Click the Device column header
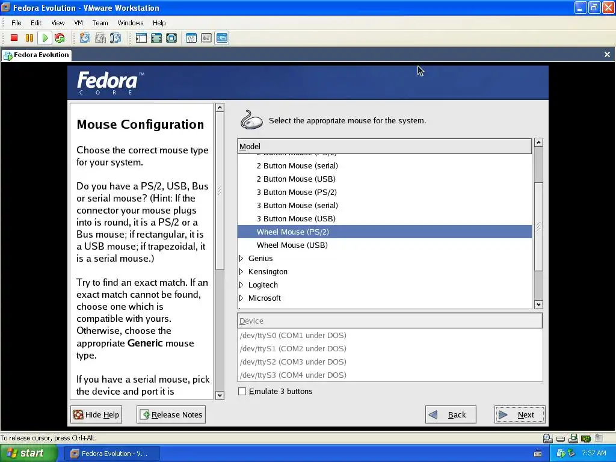 tap(390, 321)
